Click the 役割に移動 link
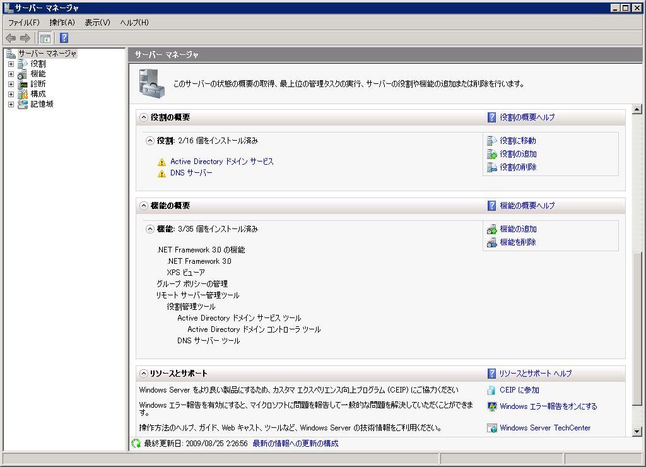 coord(518,141)
